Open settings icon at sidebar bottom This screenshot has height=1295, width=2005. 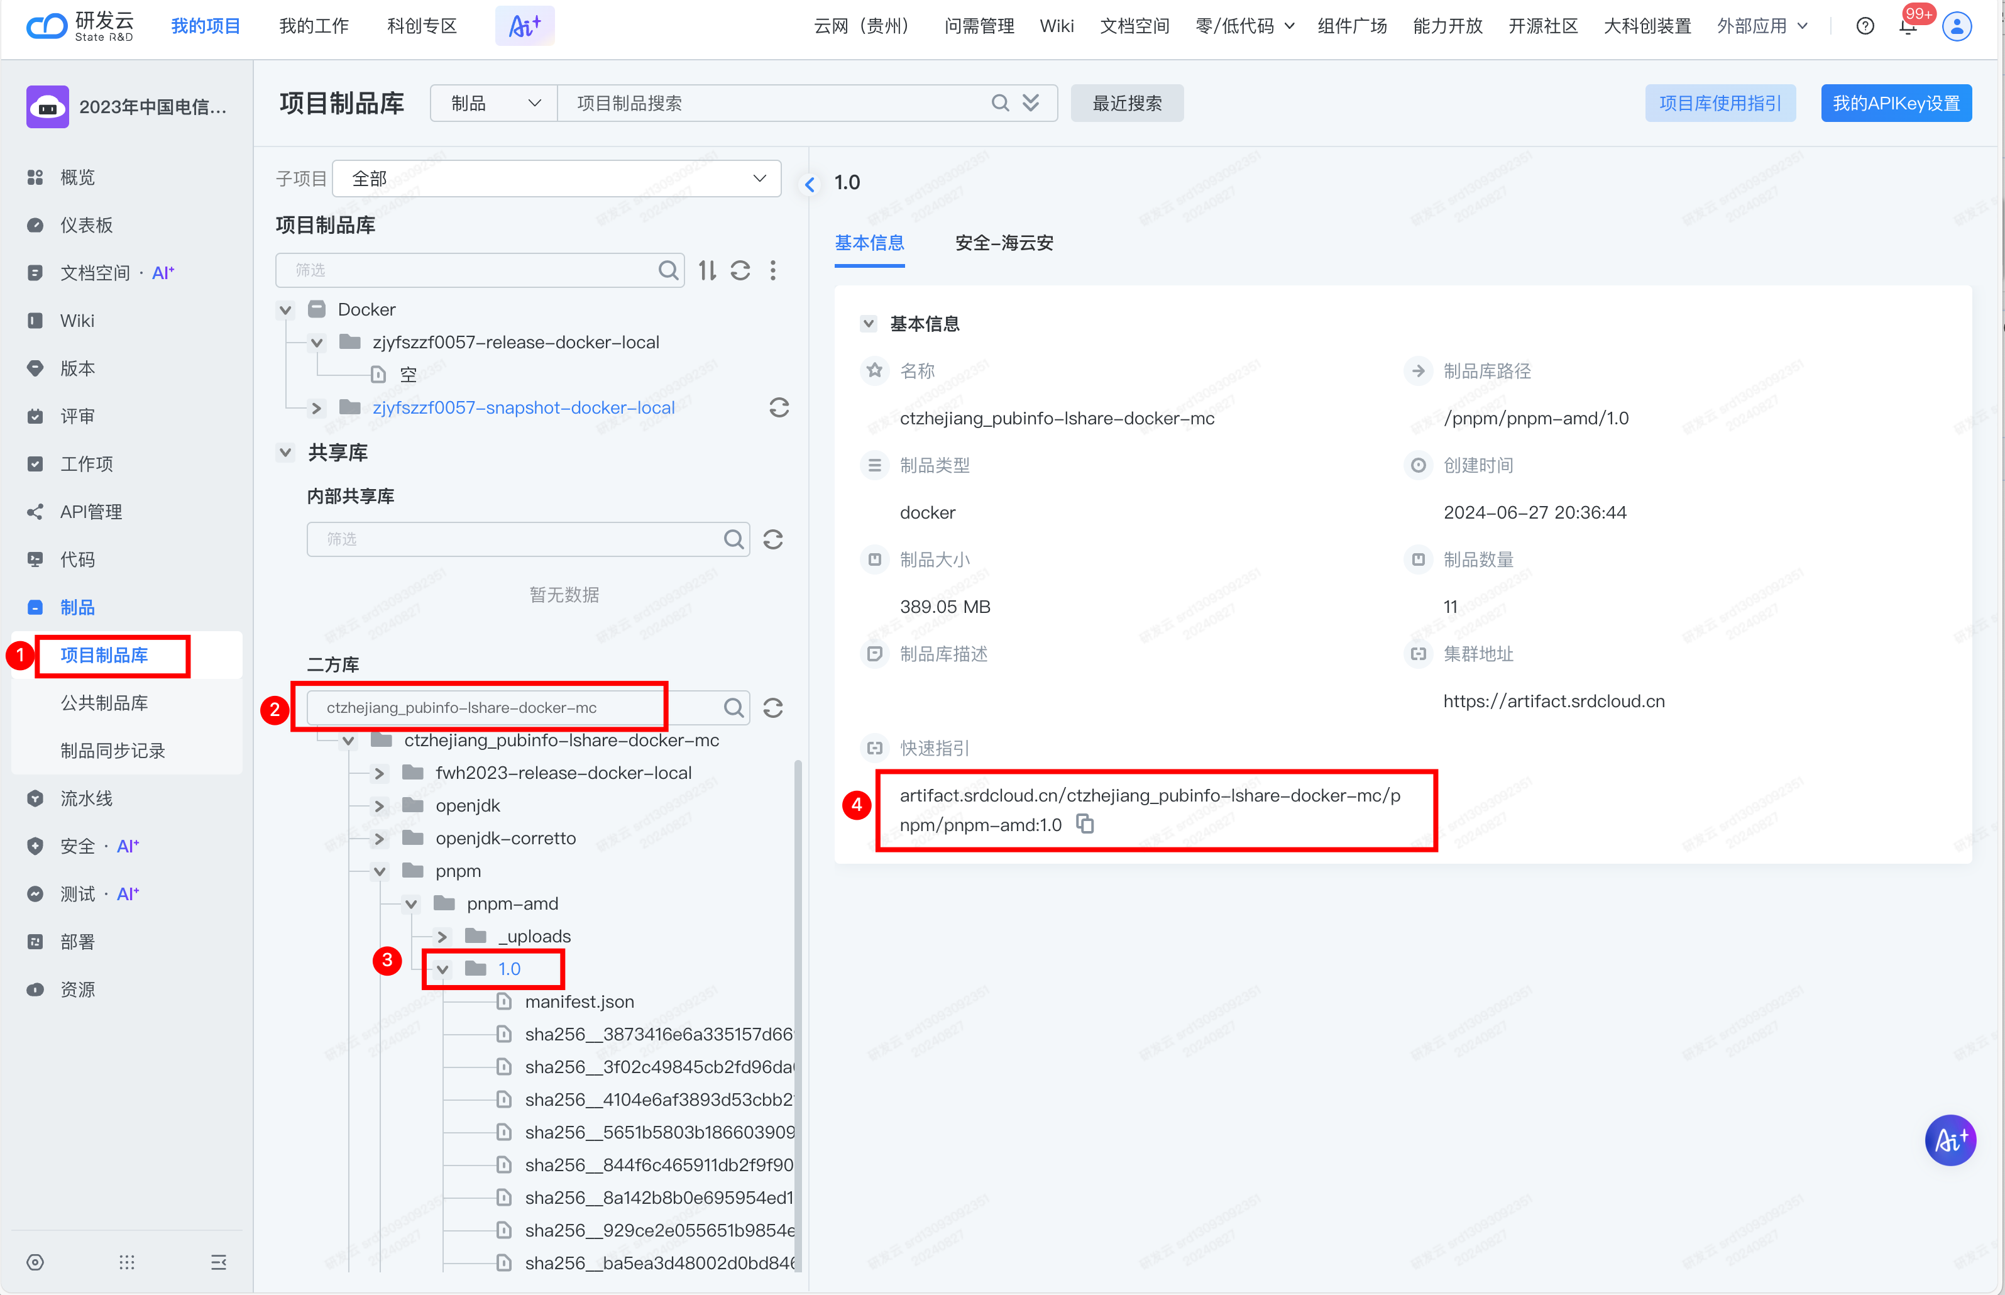coord(35,1261)
